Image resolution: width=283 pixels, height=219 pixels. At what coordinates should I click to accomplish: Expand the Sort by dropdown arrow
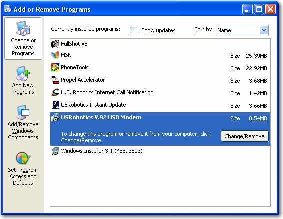tap(264, 30)
